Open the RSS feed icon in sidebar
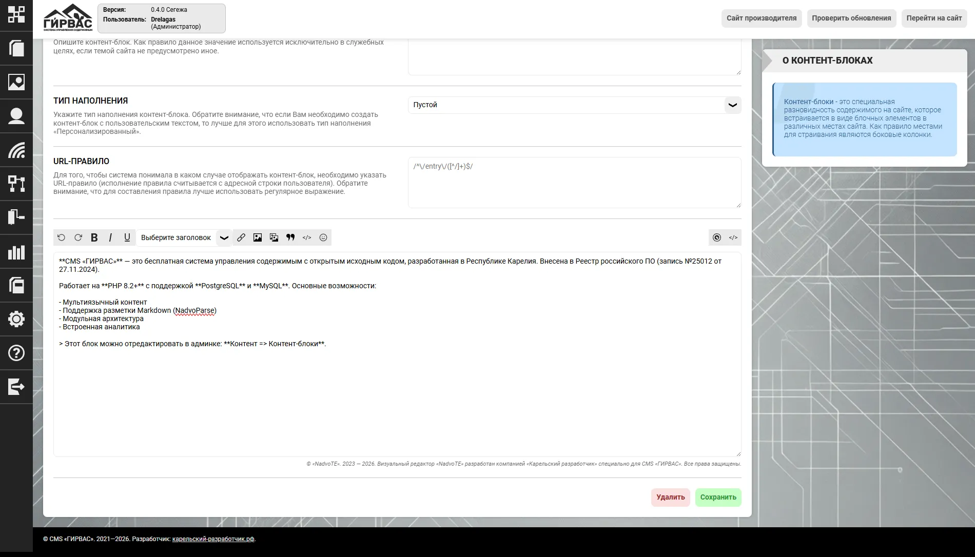Screen dimensions: 975x557 [16, 150]
